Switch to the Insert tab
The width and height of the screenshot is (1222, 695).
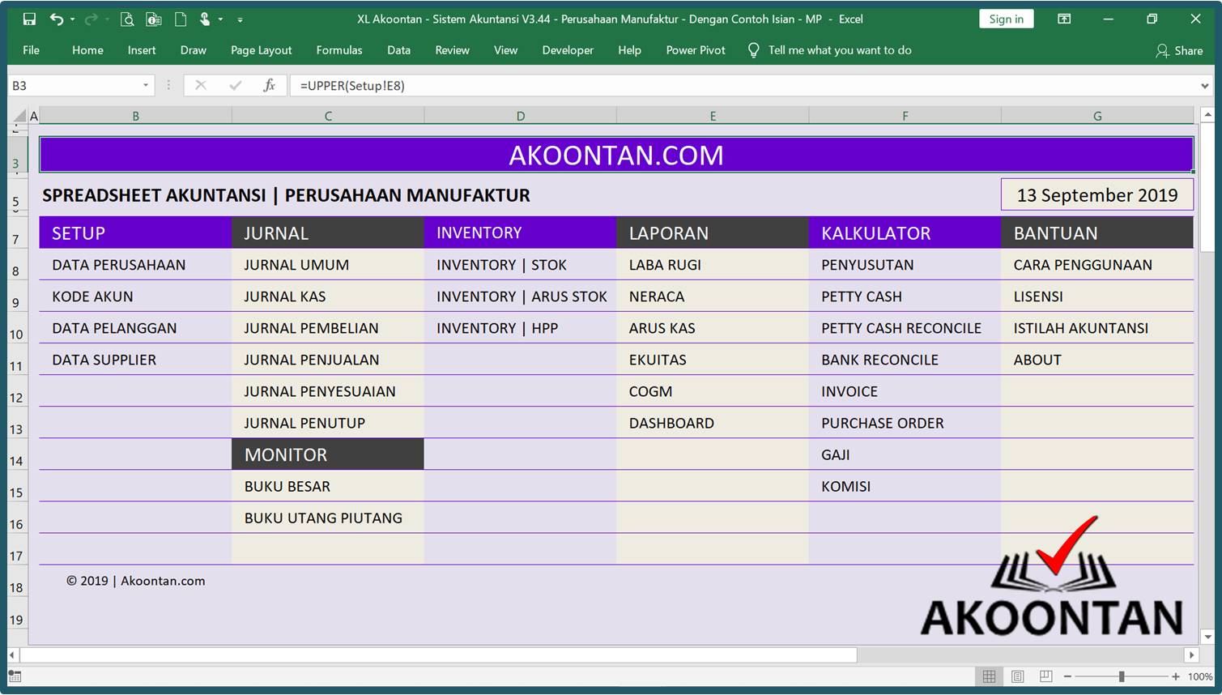(x=142, y=50)
